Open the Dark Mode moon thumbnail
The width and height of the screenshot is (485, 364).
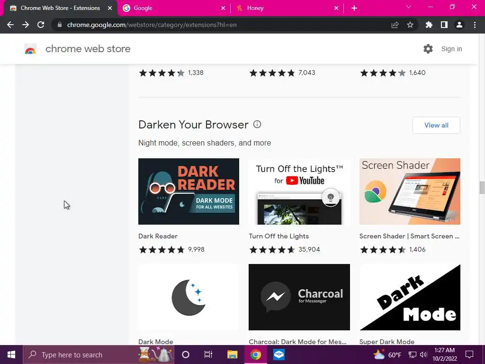click(189, 297)
